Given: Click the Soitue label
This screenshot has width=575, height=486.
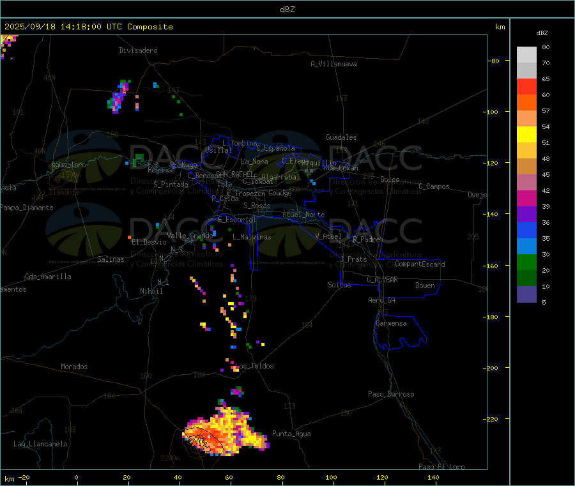Looking at the screenshot, I should tap(339, 285).
